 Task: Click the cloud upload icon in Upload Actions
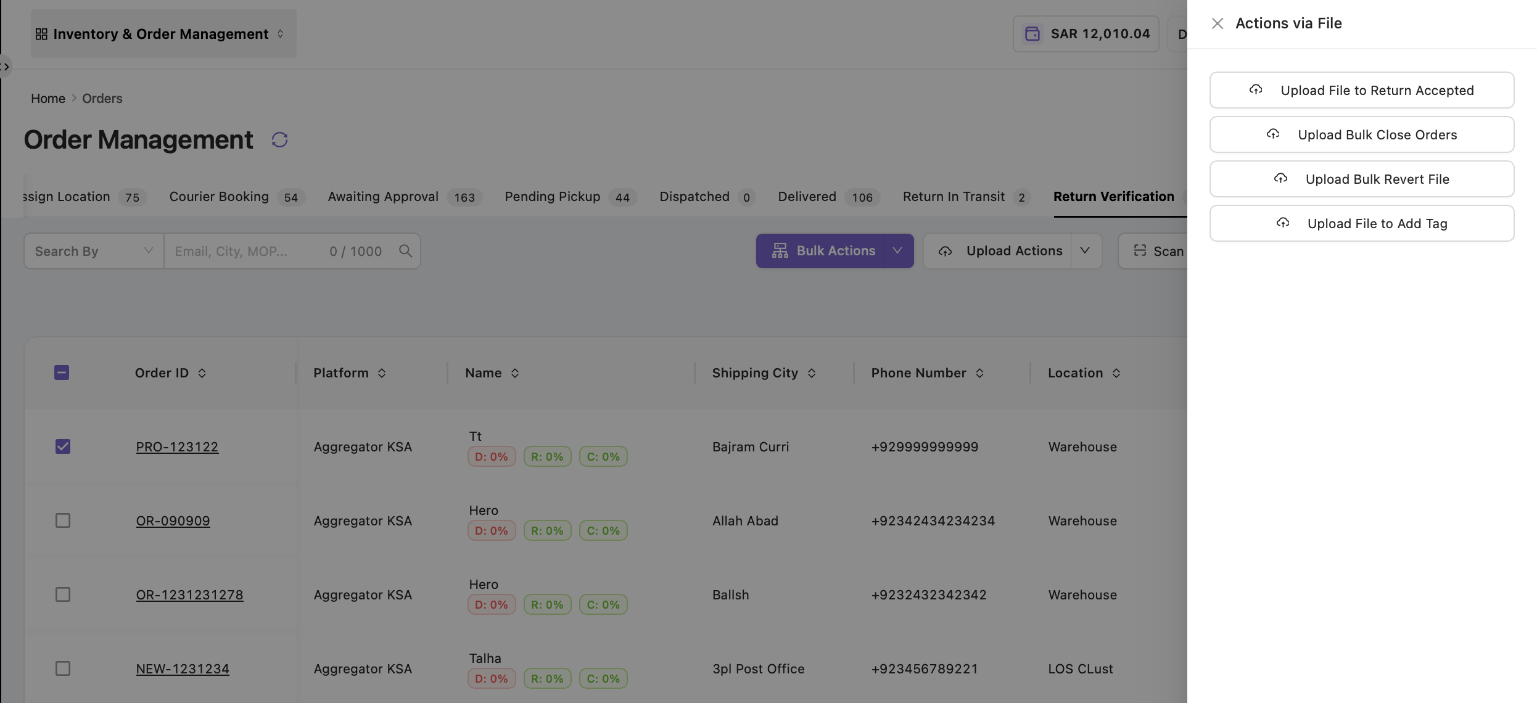tap(945, 252)
